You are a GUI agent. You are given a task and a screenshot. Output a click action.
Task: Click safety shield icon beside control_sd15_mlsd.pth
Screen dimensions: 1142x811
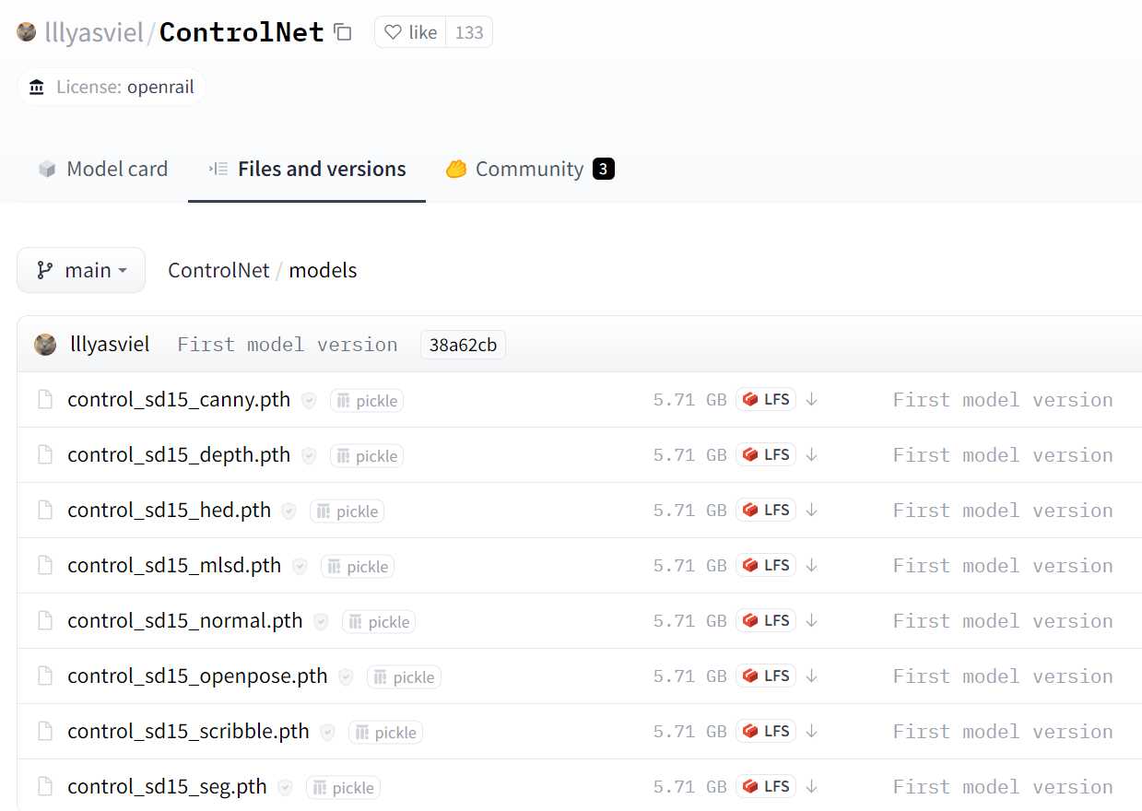(300, 566)
